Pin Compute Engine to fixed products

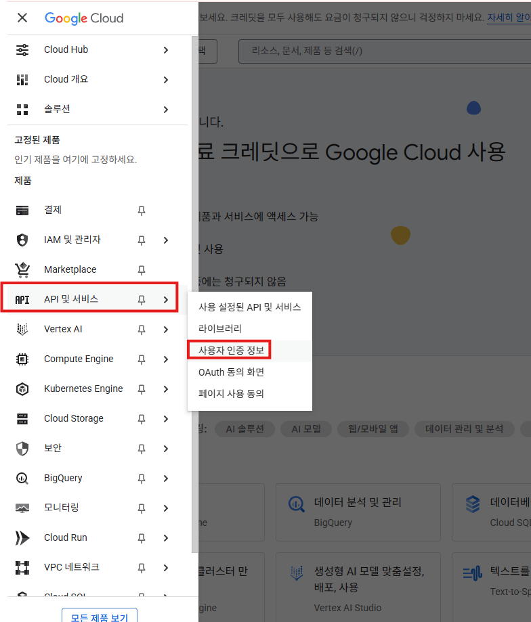tap(142, 359)
